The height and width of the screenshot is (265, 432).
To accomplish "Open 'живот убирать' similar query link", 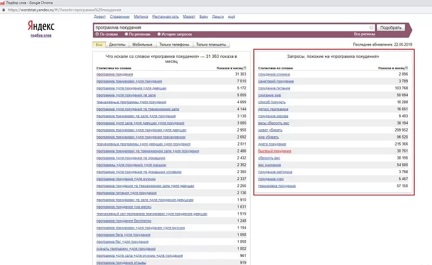I will coord(270,130).
